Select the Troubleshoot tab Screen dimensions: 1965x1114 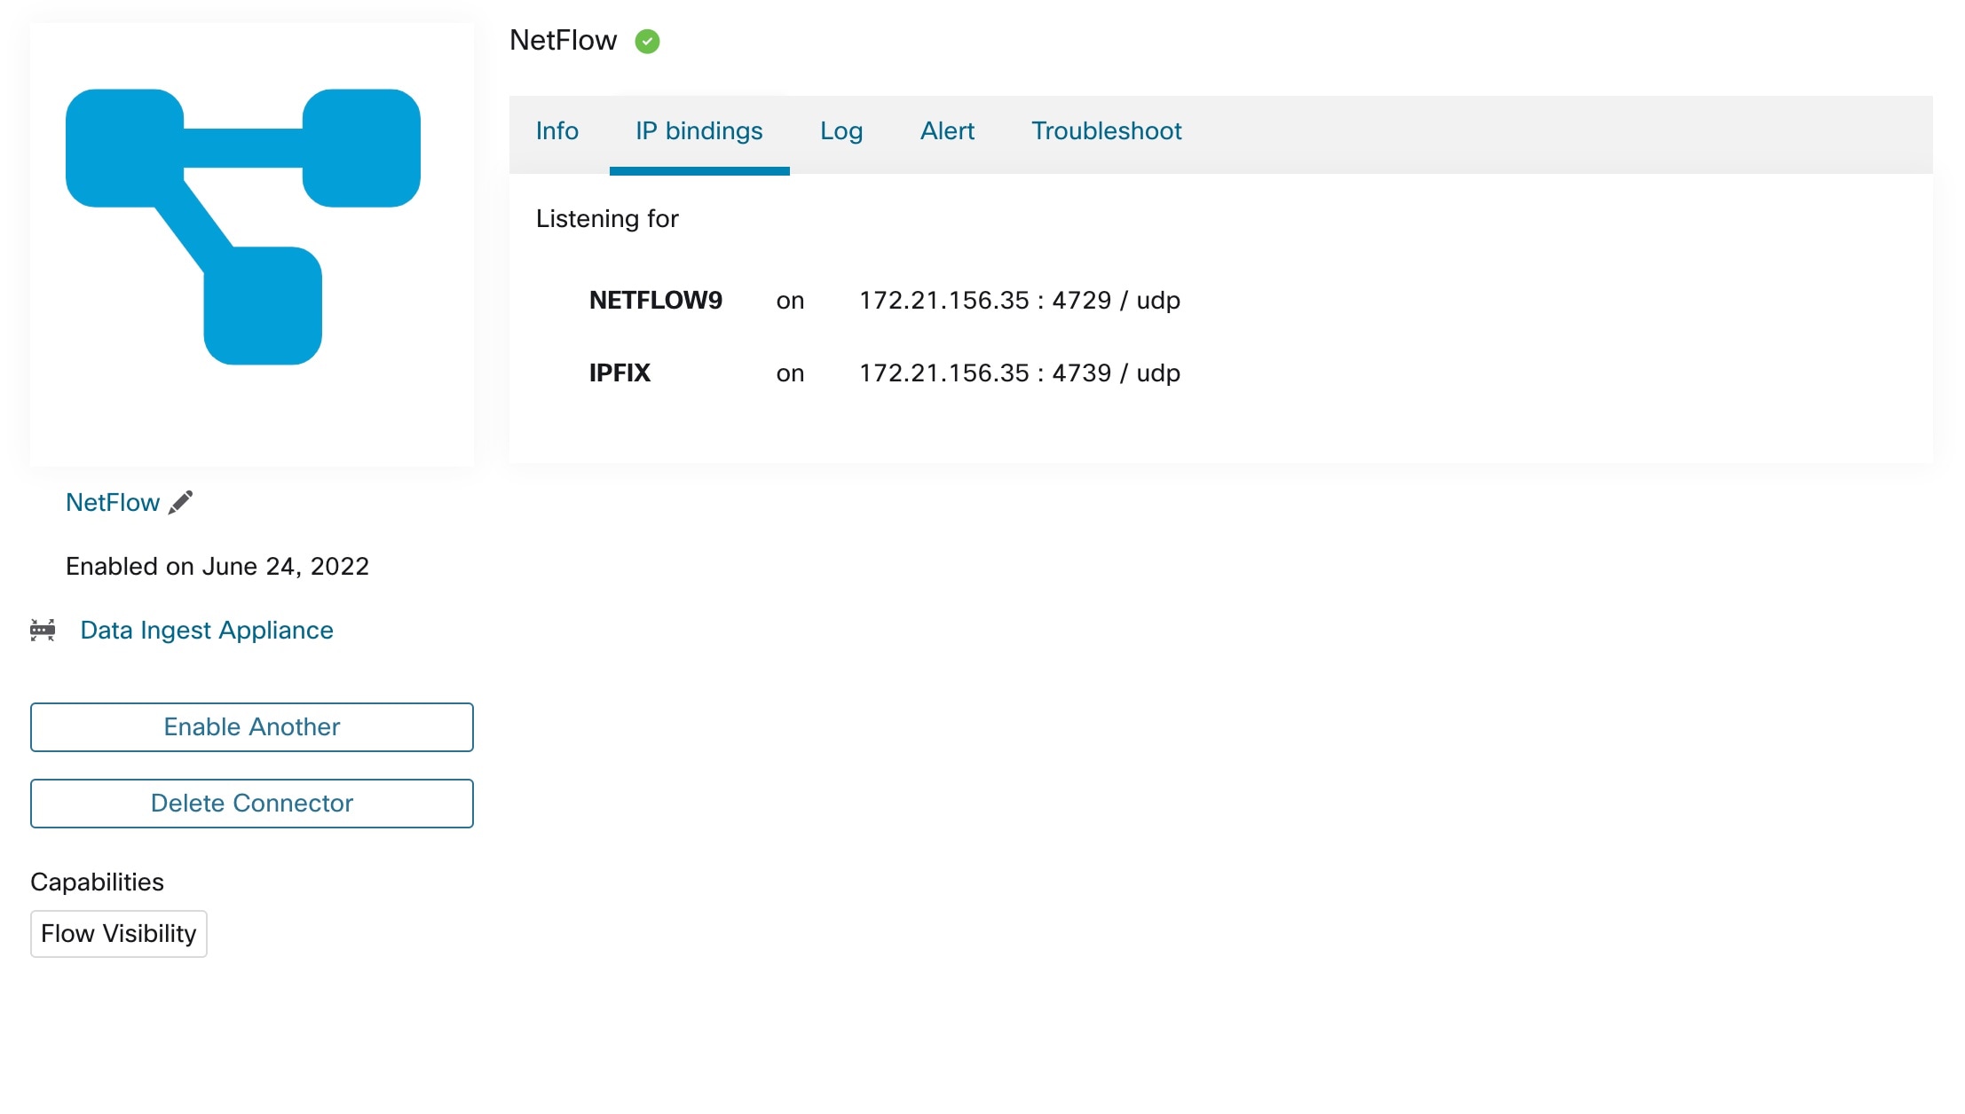pos(1105,132)
